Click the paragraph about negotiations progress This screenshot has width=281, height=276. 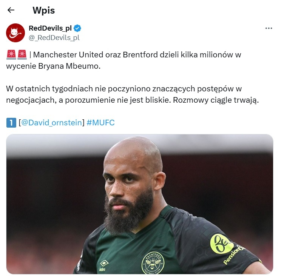pos(133,94)
